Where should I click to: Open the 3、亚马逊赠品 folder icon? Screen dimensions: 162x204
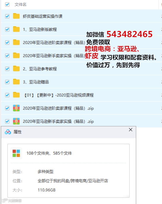point(16,82)
